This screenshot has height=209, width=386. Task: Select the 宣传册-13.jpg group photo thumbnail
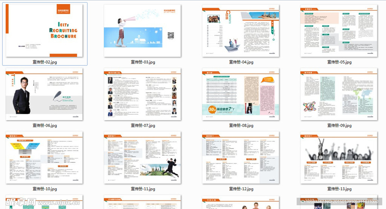coord(339,158)
